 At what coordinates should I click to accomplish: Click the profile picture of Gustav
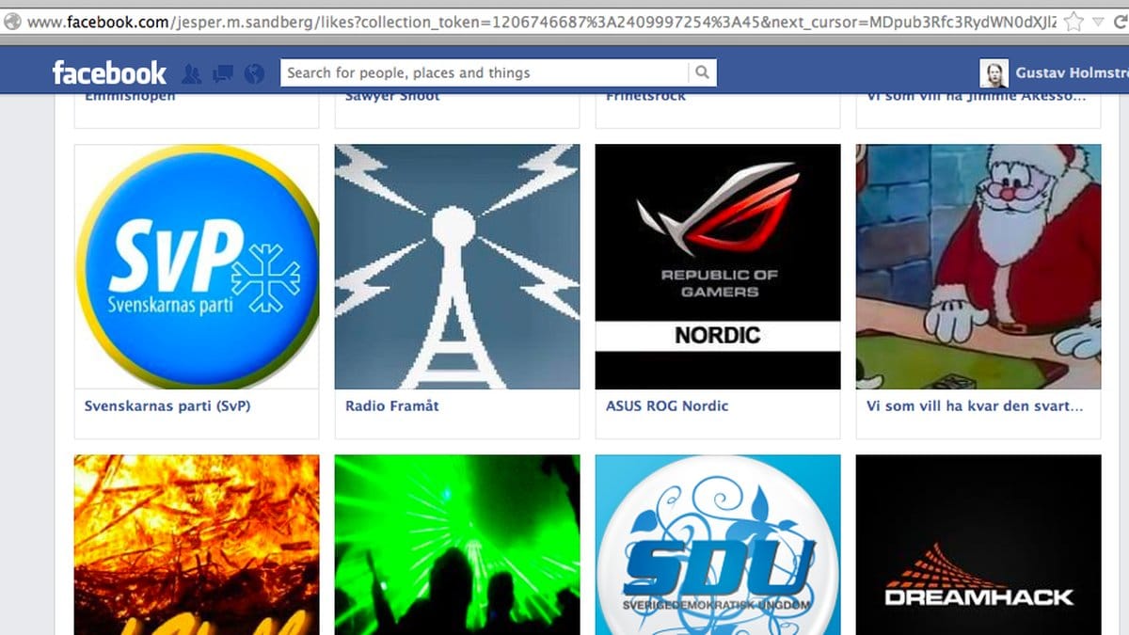pos(994,72)
